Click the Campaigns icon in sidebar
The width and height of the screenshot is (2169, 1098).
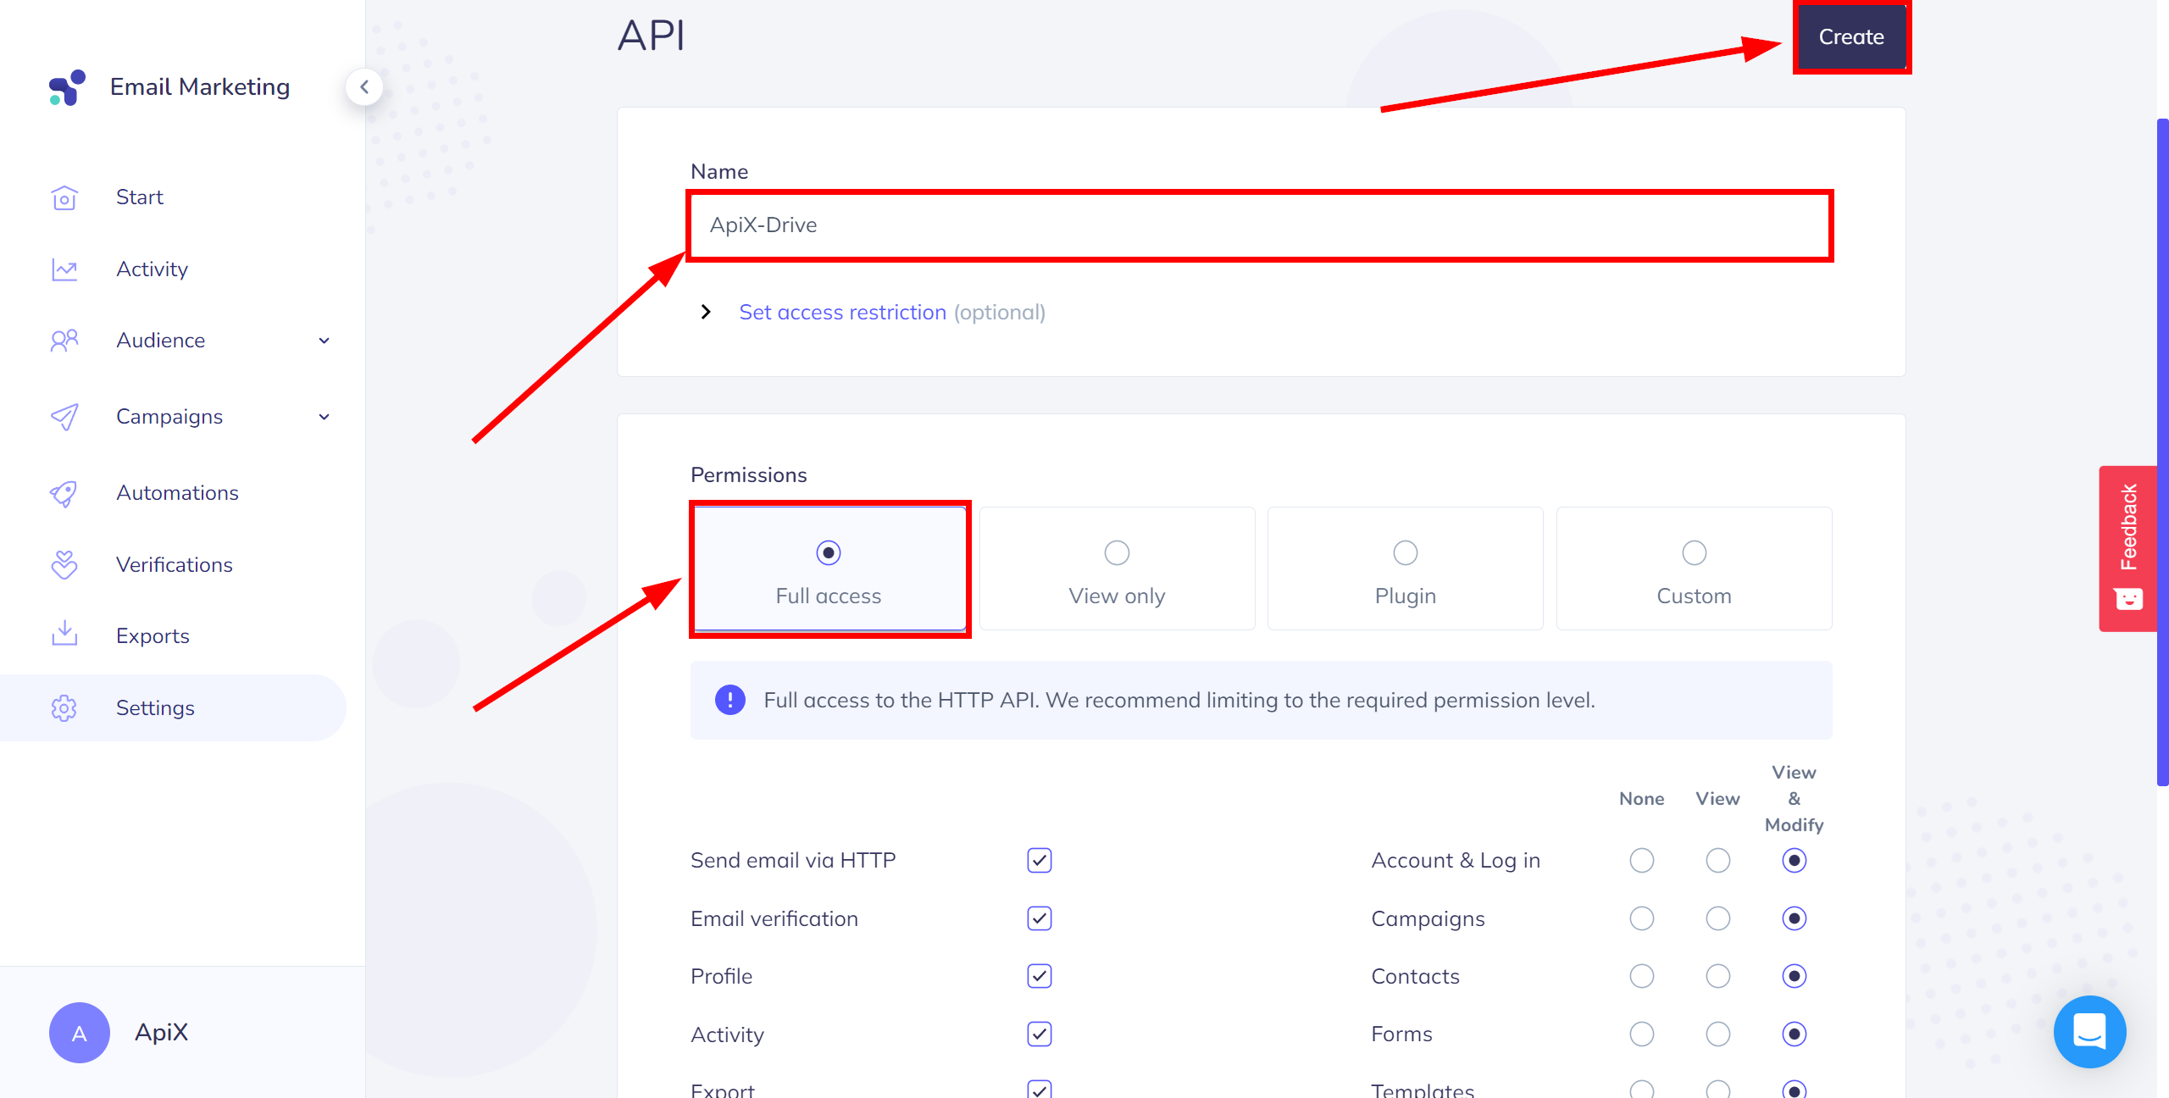pos(64,416)
